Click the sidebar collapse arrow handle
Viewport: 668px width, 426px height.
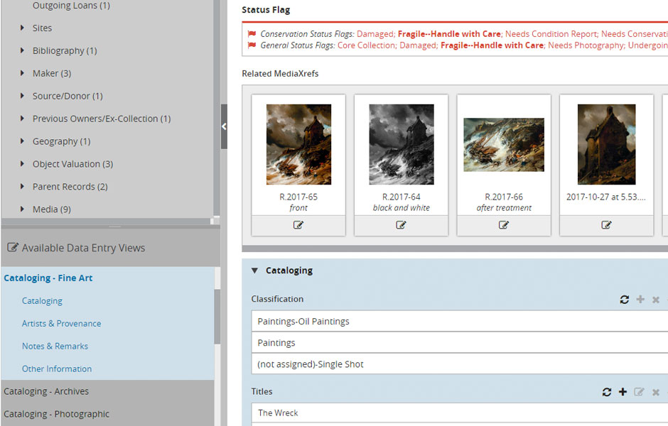coord(224,126)
